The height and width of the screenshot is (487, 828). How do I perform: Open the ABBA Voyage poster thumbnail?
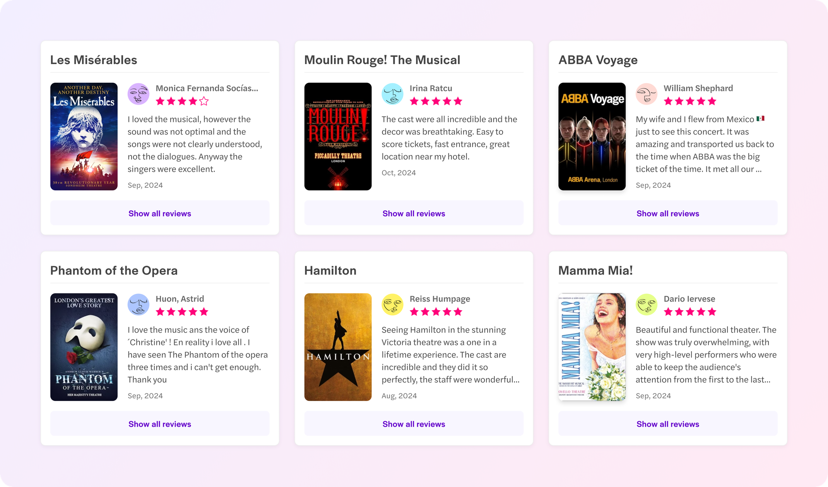[x=592, y=137]
